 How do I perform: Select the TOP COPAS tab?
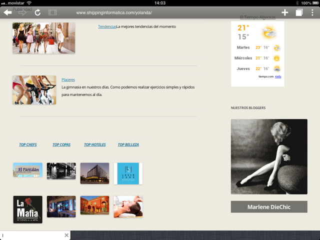pyautogui.click(x=61, y=144)
